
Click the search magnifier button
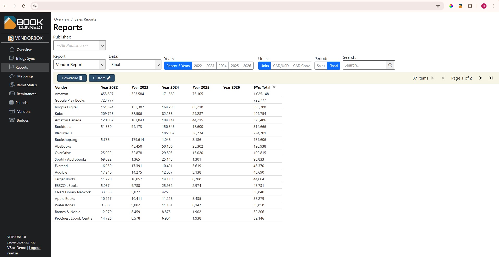click(x=390, y=65)
